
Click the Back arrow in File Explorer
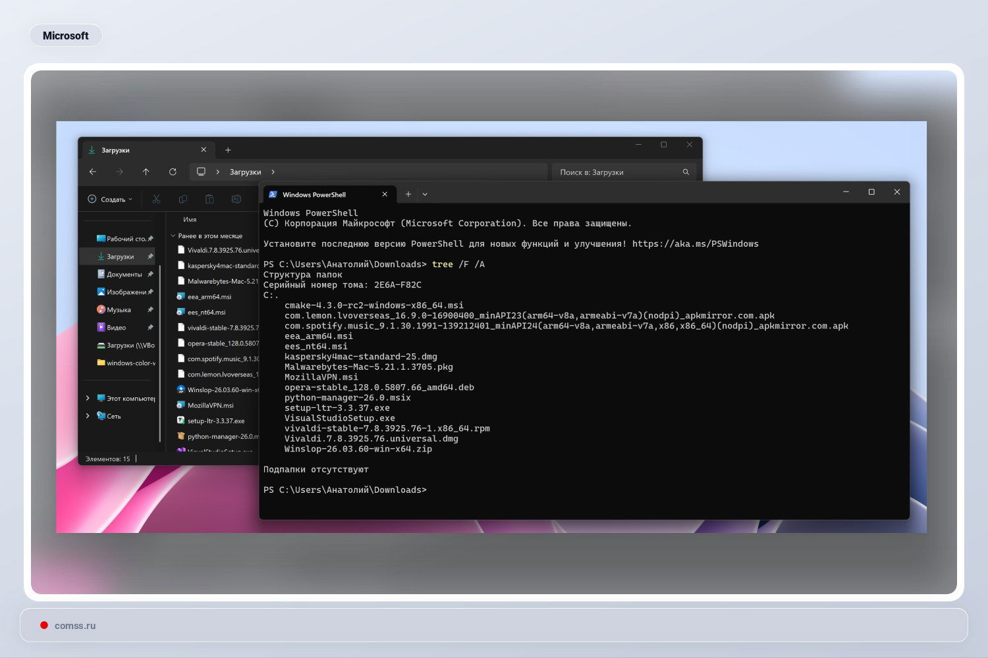point(93,172)
